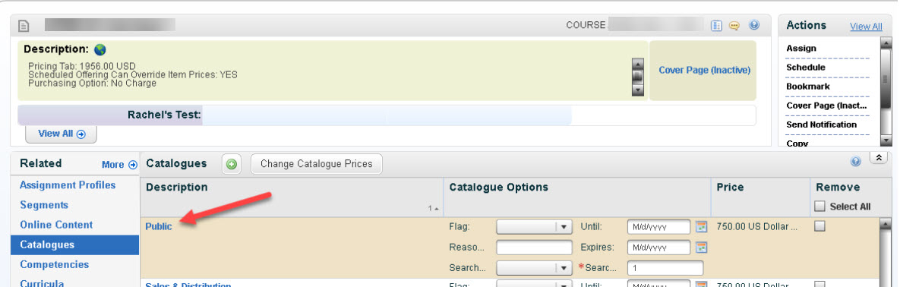Screen dimensions: 900x287
Task: Click the document icon beside the course title
Action: point(24,26)
